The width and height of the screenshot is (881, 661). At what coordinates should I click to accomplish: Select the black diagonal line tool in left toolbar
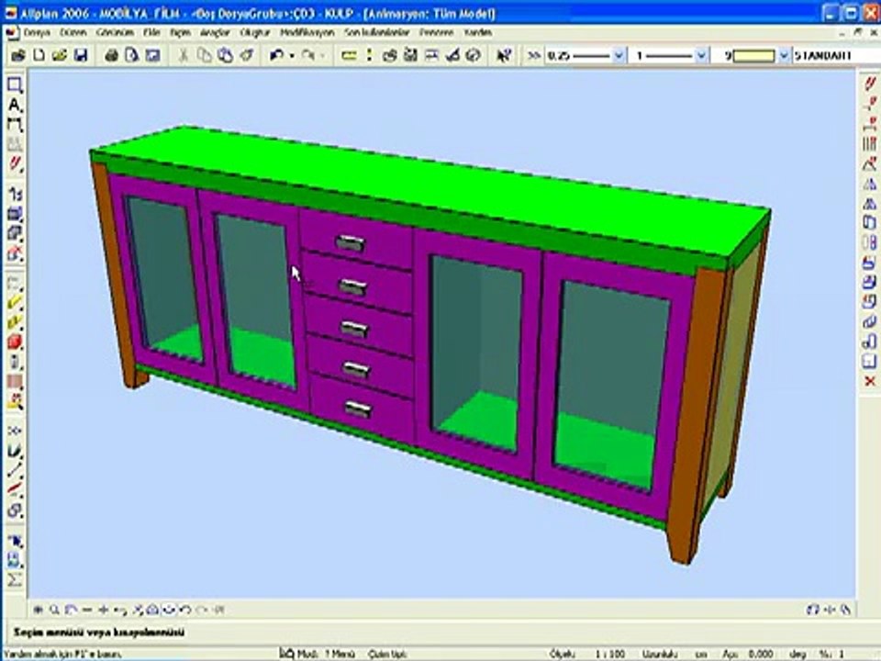(x=15, y=469)
